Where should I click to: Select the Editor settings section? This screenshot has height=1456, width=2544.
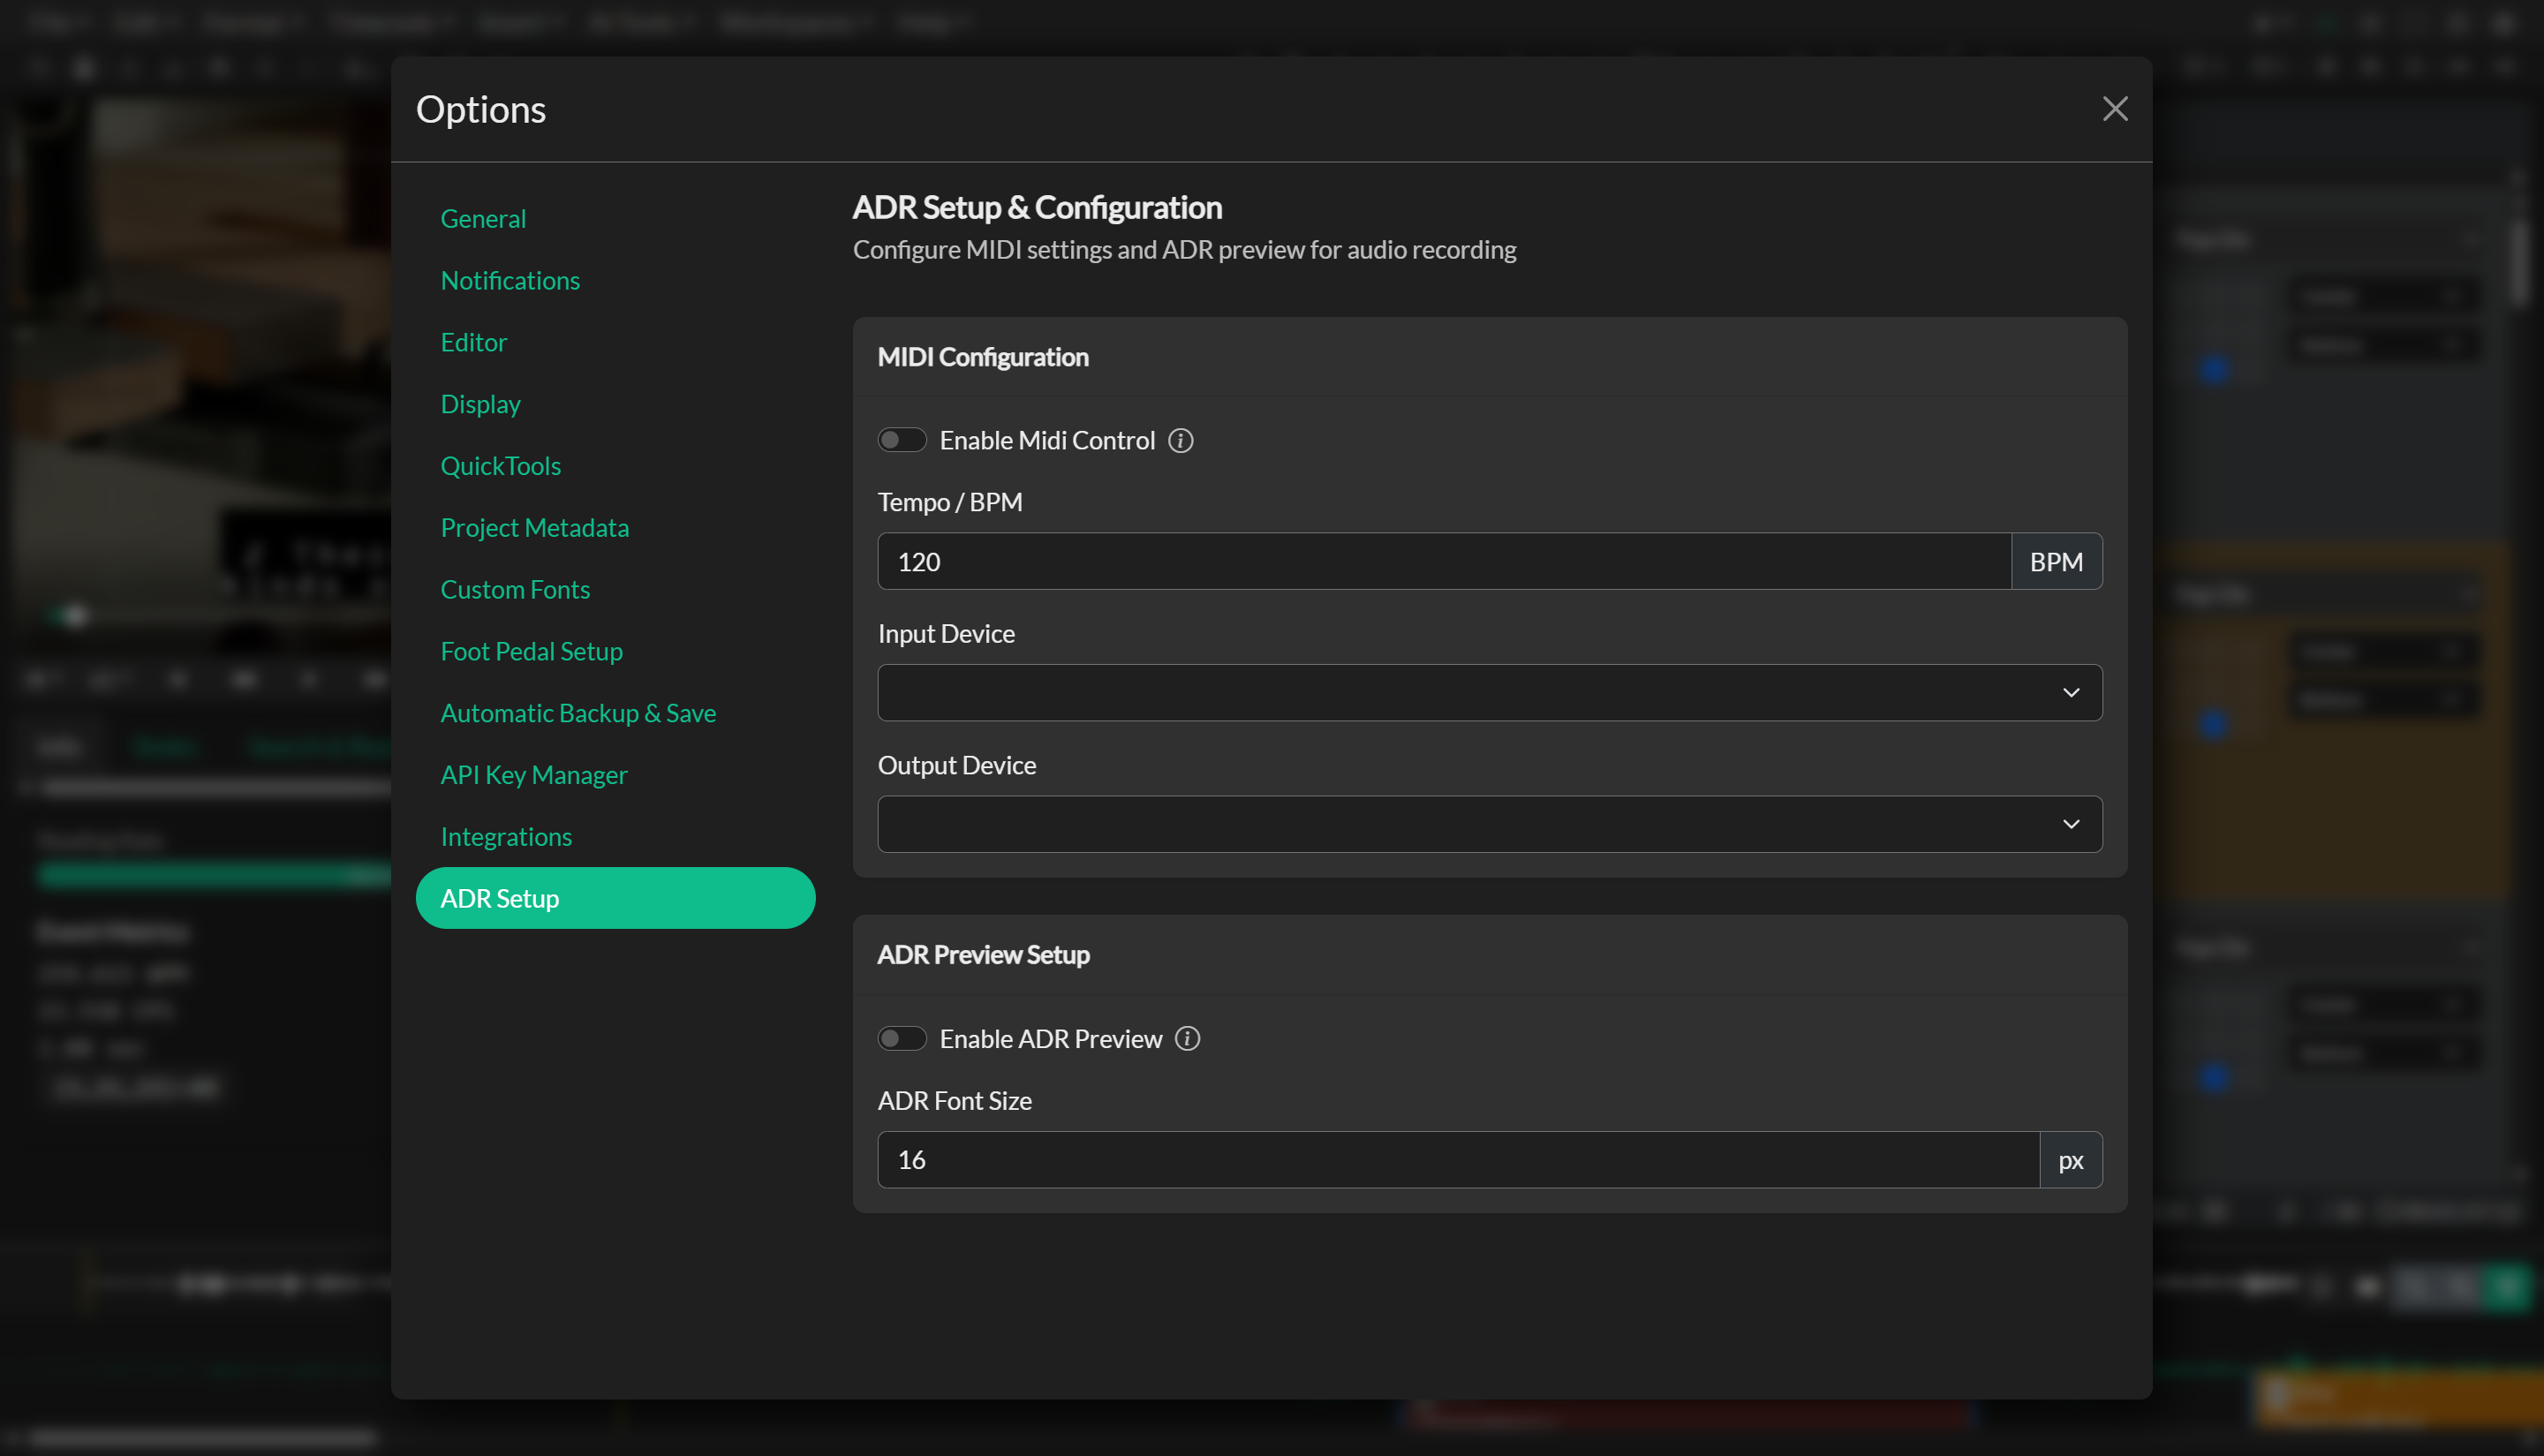(473, 342)
